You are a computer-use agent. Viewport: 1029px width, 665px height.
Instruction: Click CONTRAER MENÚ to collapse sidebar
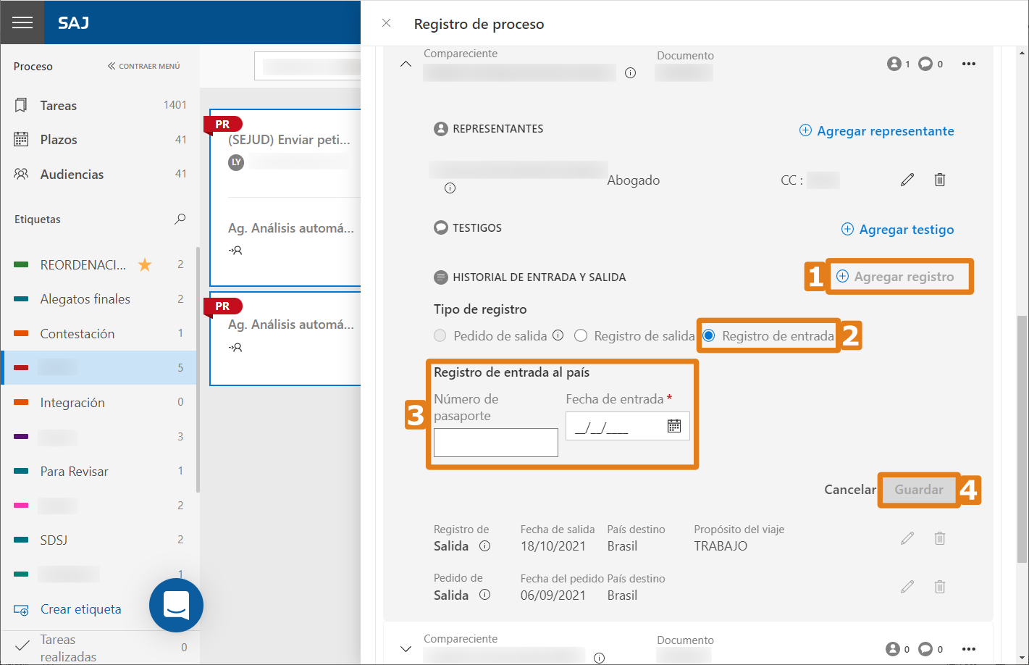pyautogui.click(x=144, y=66)
